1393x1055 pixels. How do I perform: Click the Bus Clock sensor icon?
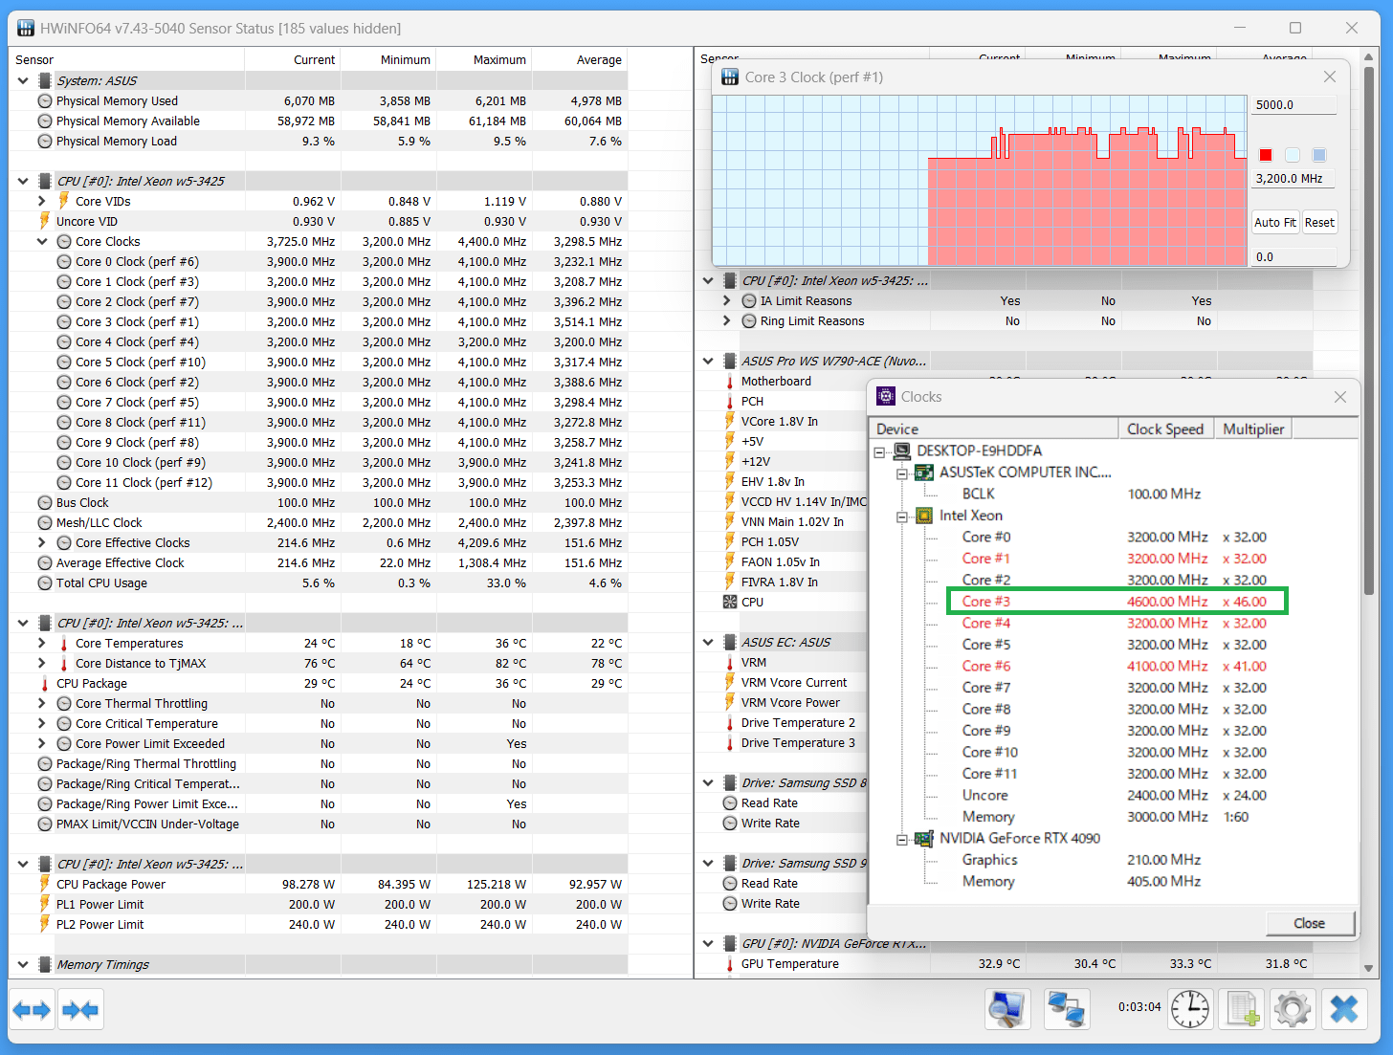pyautogui.click(x=45, y=502)
